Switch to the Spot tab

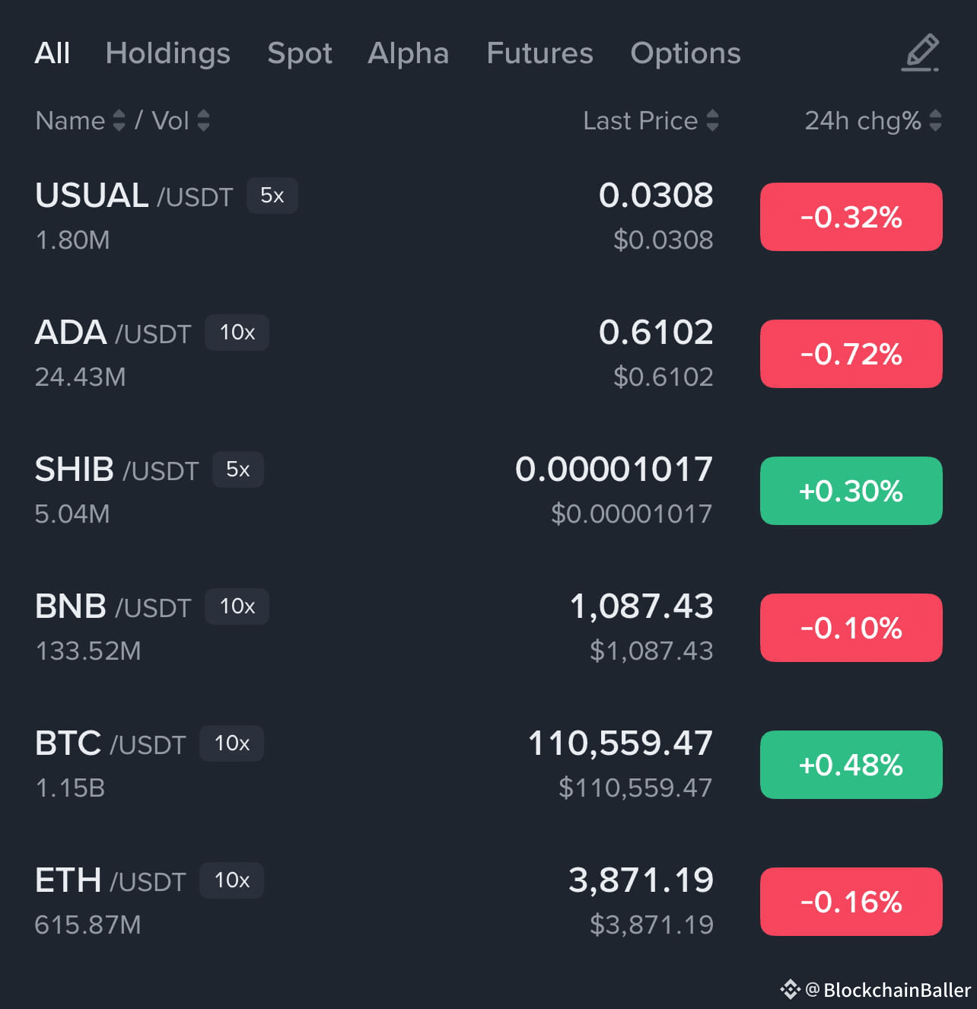point(300,53)
